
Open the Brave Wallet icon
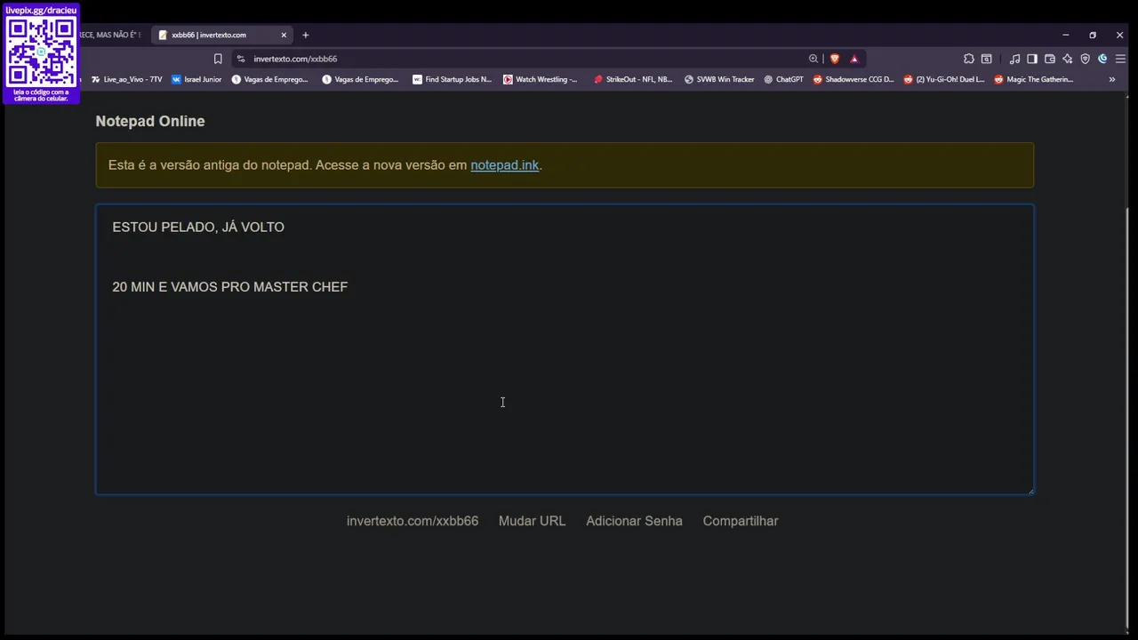pyautogui.click(x=1050, y=59)
